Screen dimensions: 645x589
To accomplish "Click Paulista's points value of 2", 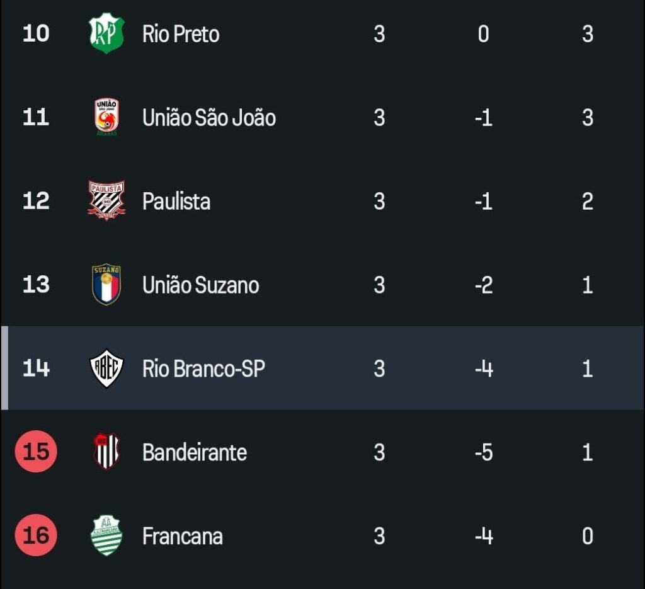I will [x=587, y=202].
